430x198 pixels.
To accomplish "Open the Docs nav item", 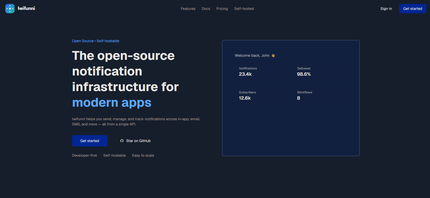I will pos(206,9).
